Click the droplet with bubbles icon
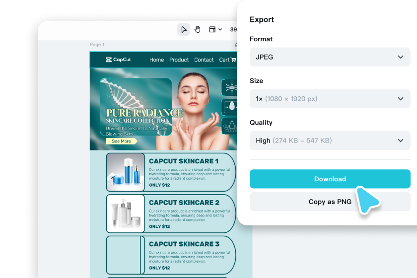This screenshot has width=417, height=278. click(230, 126)
